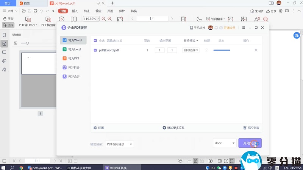
Task: Click the start page range field
Action: (x=159, y=50)
